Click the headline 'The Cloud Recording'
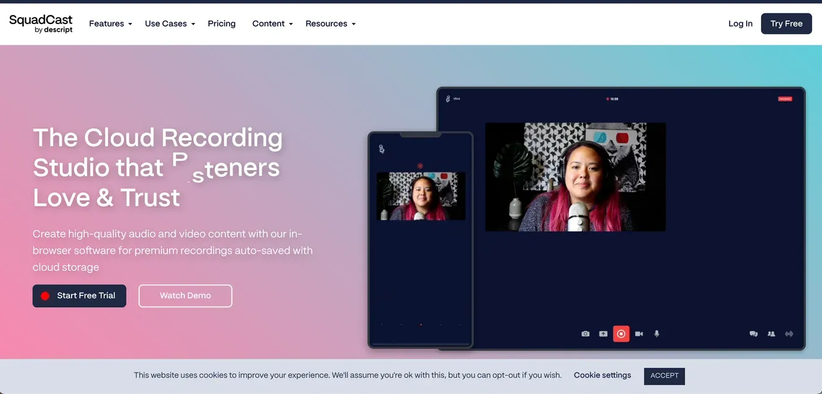Screen dimensions: 822x394 tap(158, 138)
